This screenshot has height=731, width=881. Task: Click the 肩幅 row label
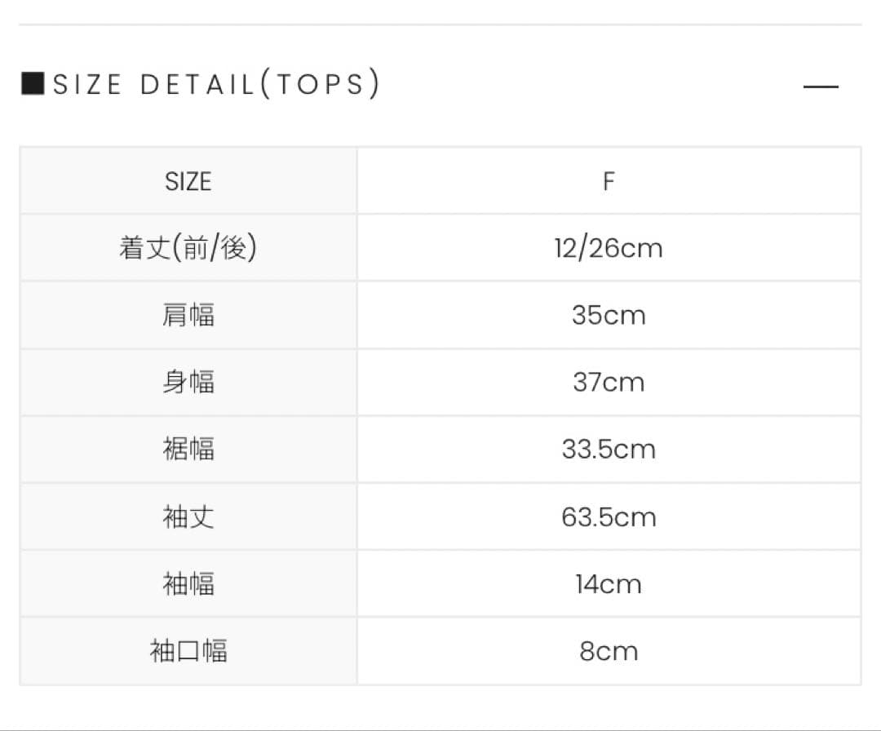[x=188, y=315]
